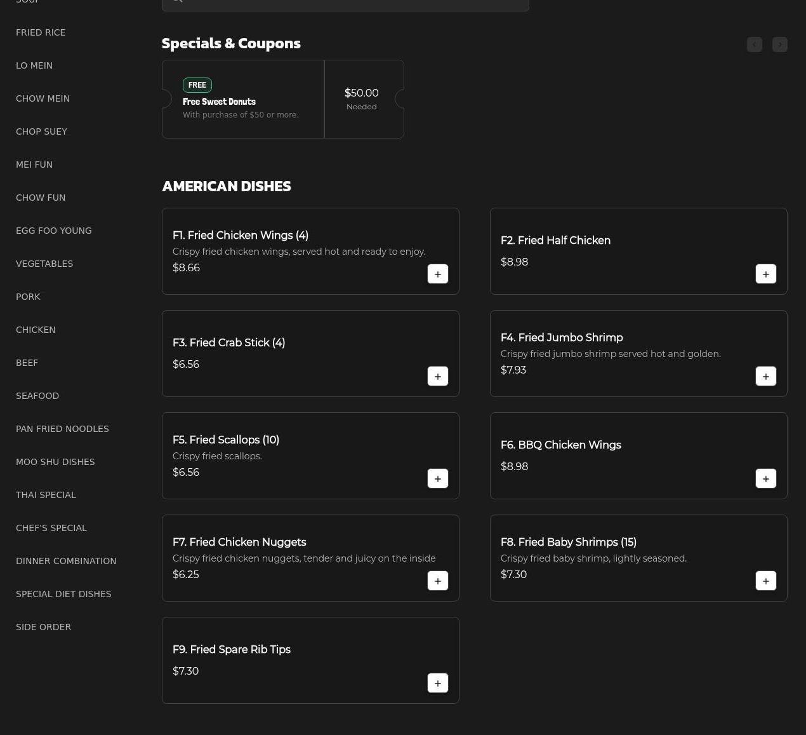Show next Specials & Coupons slide
This screenshot has width=806, height=735.
pyautogui.click(x=779, y=44)
